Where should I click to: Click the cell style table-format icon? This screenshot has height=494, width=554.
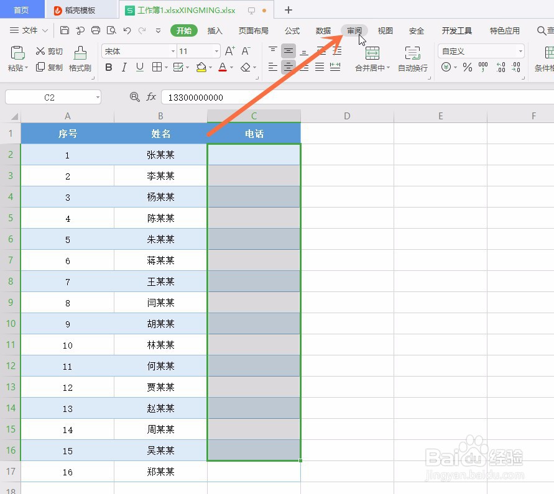pyautogui.click(x=178, y=66)
